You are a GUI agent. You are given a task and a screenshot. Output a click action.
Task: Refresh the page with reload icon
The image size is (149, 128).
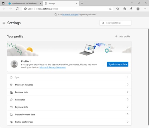pyautogui.click(x=17, y=9)
